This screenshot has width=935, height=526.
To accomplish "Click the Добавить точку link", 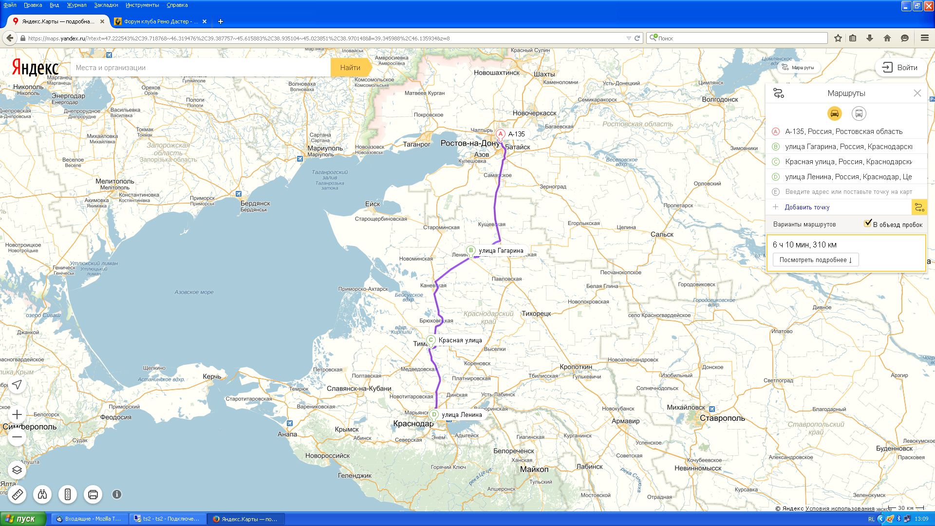I will [x=807, y=207].
